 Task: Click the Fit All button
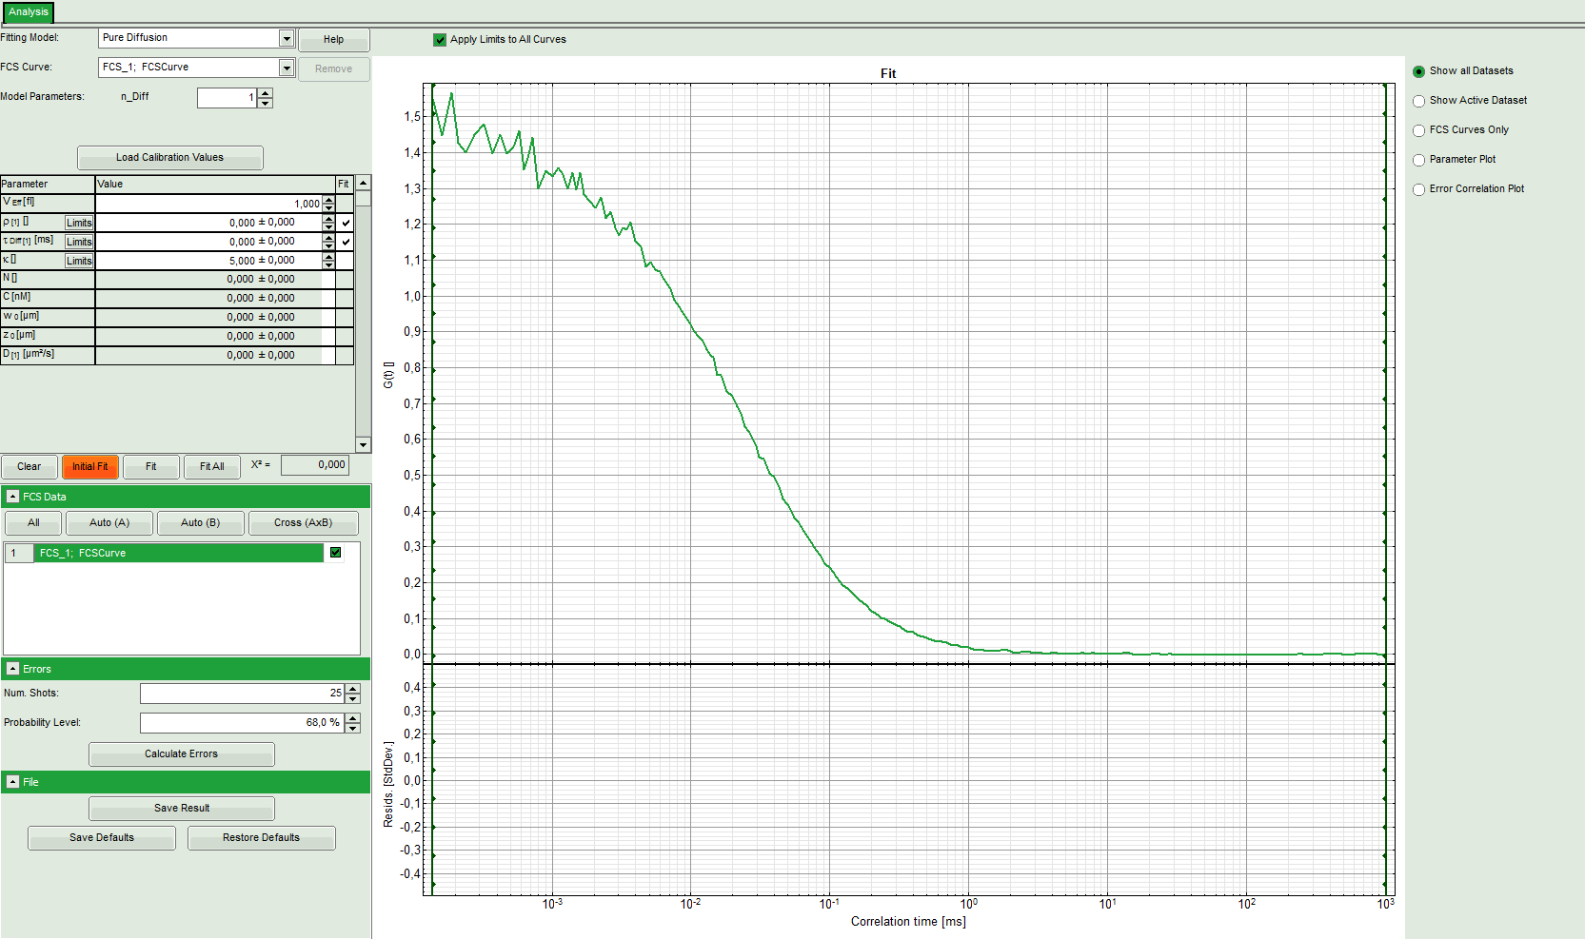[211, 467]
